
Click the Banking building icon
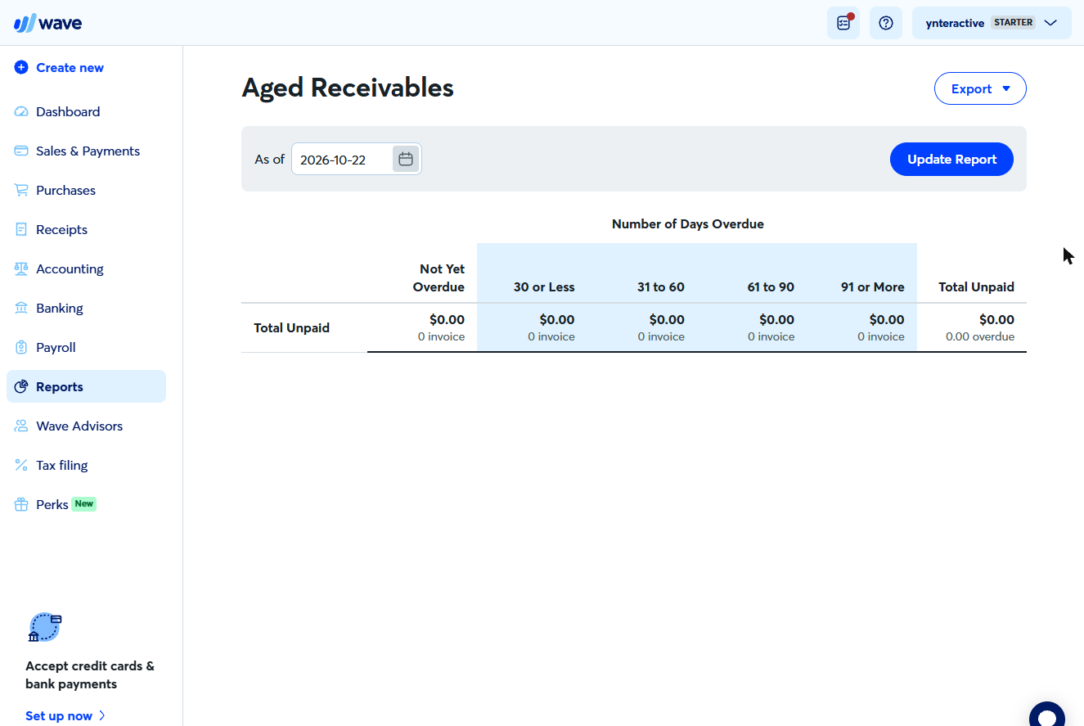[x=21, y=309]
